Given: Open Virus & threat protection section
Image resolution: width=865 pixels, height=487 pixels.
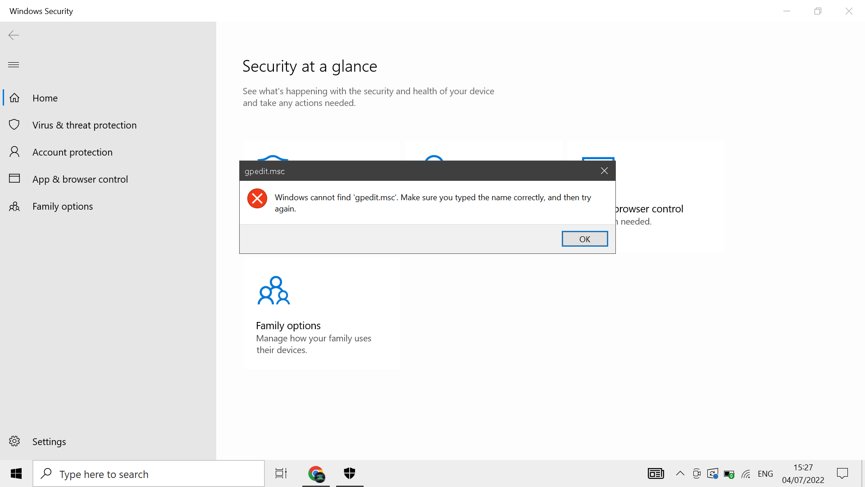Looking at the screenshot, I should (x=84, y=125).
